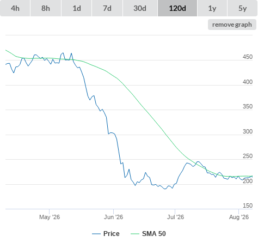Choose the 1d time range
258x248 pixels.
tap(77, 8)
